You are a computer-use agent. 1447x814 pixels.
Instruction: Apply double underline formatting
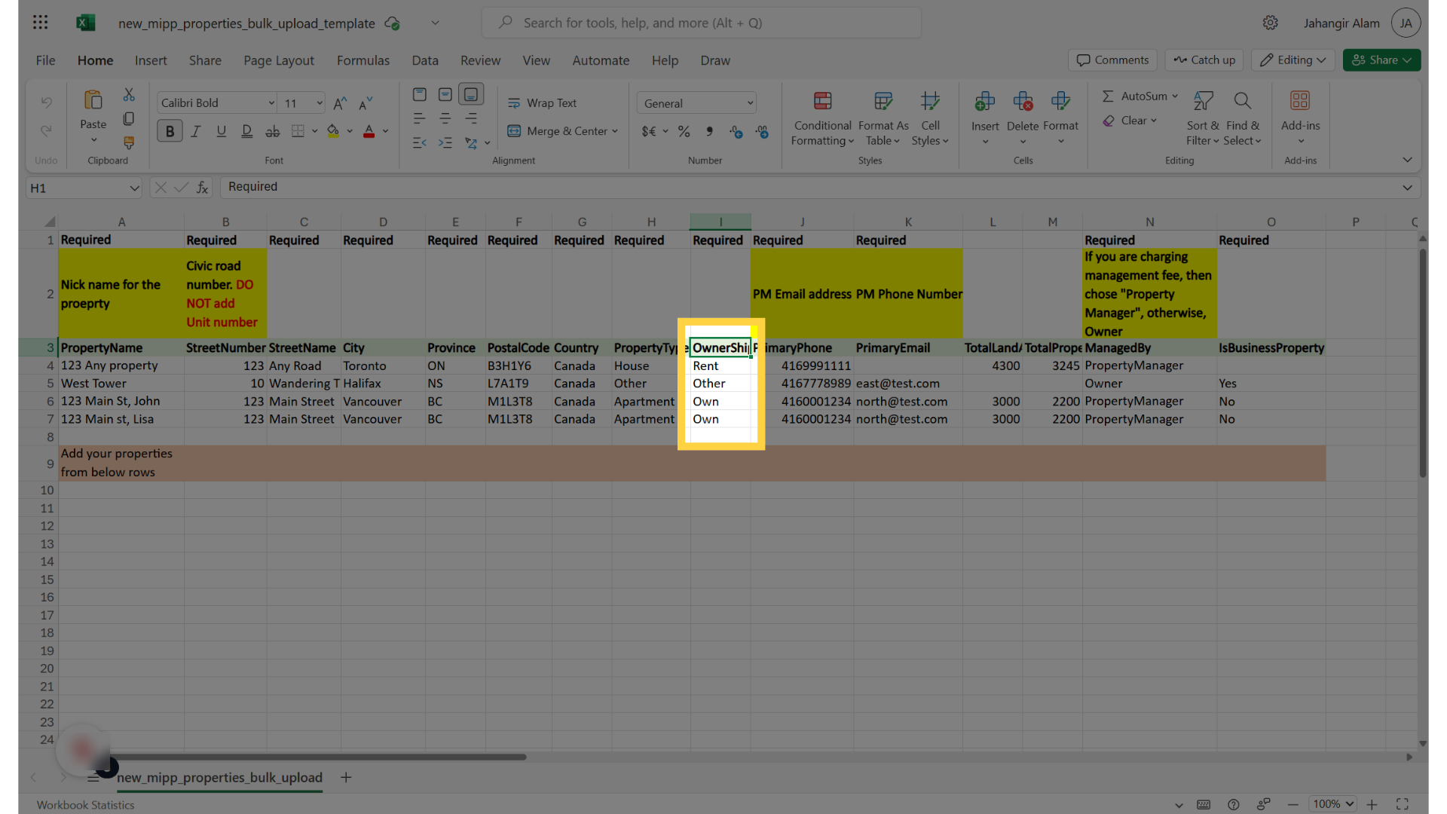coord(246,131)
